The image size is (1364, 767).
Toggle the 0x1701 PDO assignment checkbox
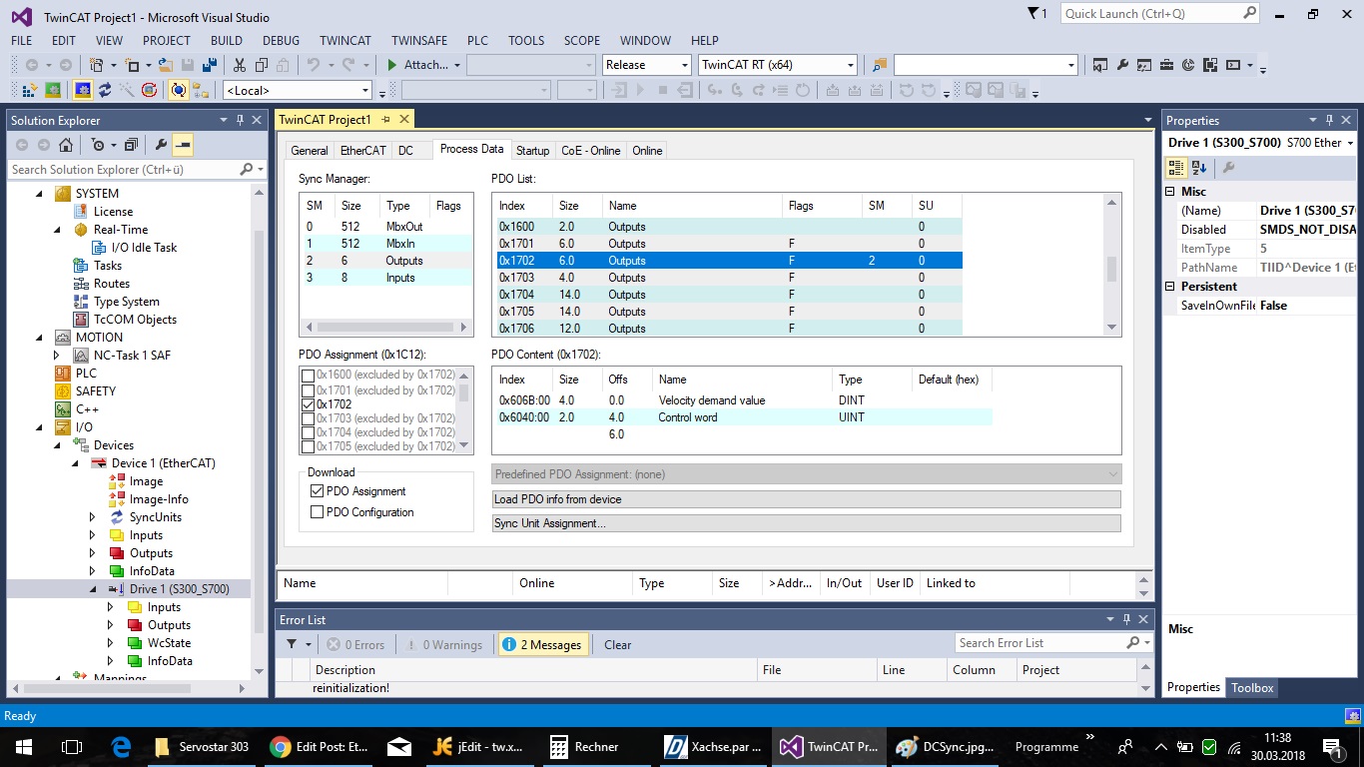(308, 390)
